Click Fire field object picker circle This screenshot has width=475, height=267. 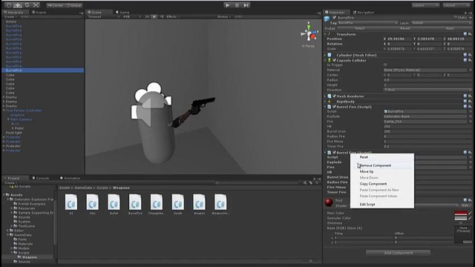(471, 122)
